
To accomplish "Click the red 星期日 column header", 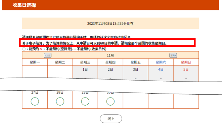I will click(186, 62).
